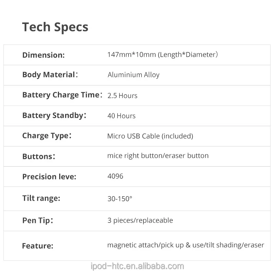Select the Micro USB Cable value
Viewport: 274px width, 274px height.
[x=150, y=136]
